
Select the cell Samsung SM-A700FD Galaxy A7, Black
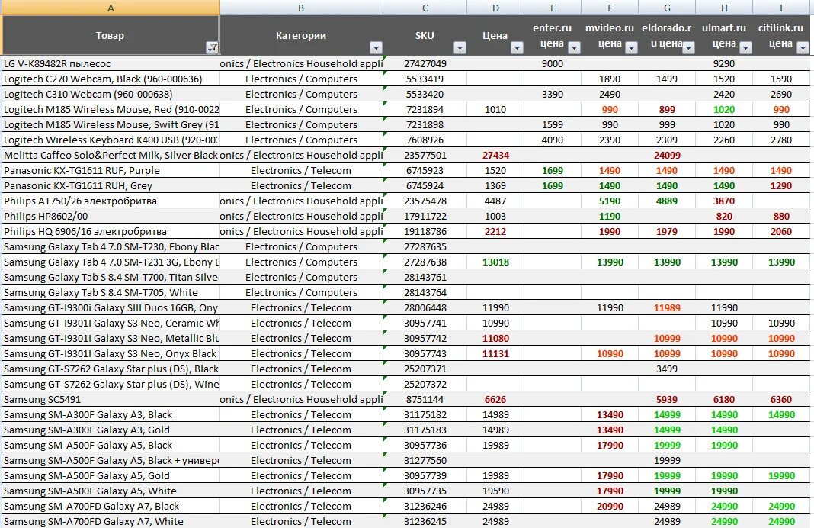[x=111, y=506]
